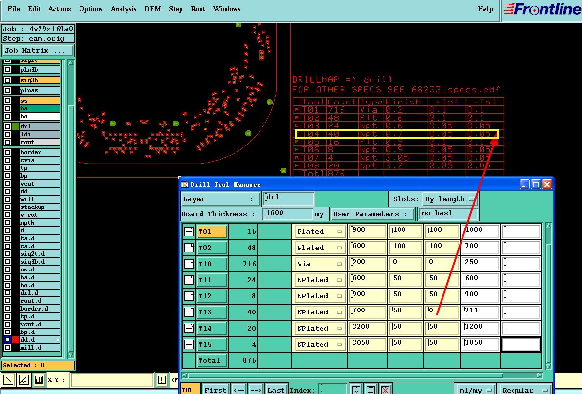Click the T13 drill size 711 field
The image size is (582, 394).
coord(481,312)
